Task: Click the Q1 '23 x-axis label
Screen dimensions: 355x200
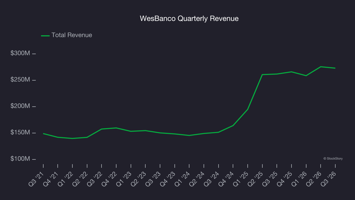Action: 124,179
